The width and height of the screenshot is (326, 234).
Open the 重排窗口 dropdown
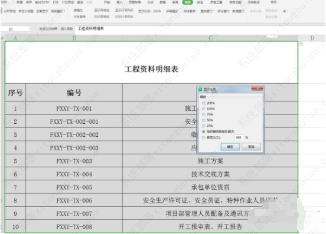tap(207, 11)
